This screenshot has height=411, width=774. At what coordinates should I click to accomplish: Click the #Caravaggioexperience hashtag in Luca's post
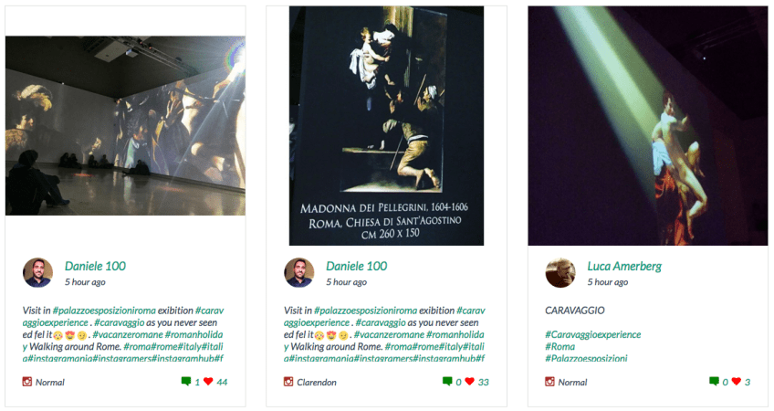coord(593,334)
